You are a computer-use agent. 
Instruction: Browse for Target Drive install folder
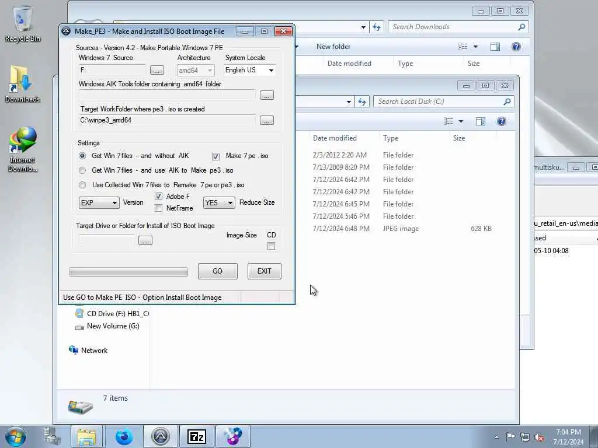tap(145, 240)
